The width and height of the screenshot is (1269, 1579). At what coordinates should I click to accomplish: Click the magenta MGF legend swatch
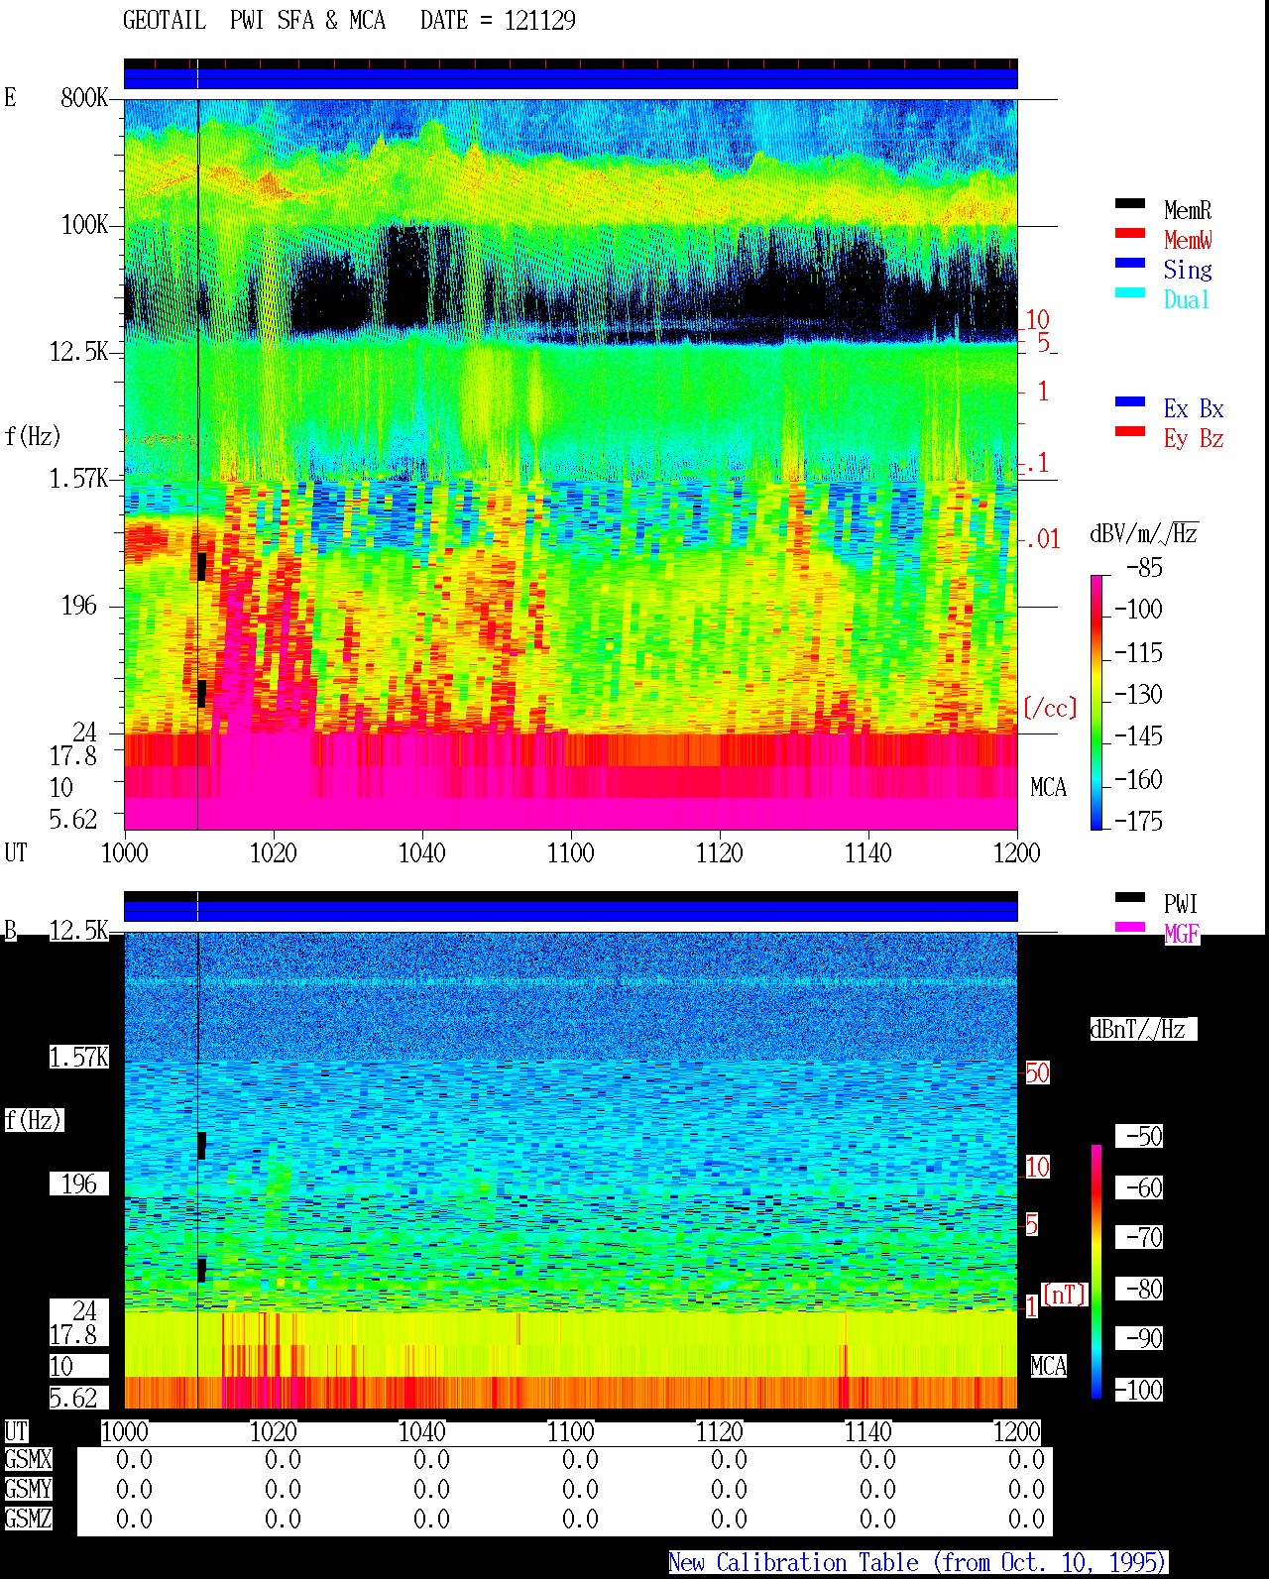tap(1130, 928)
